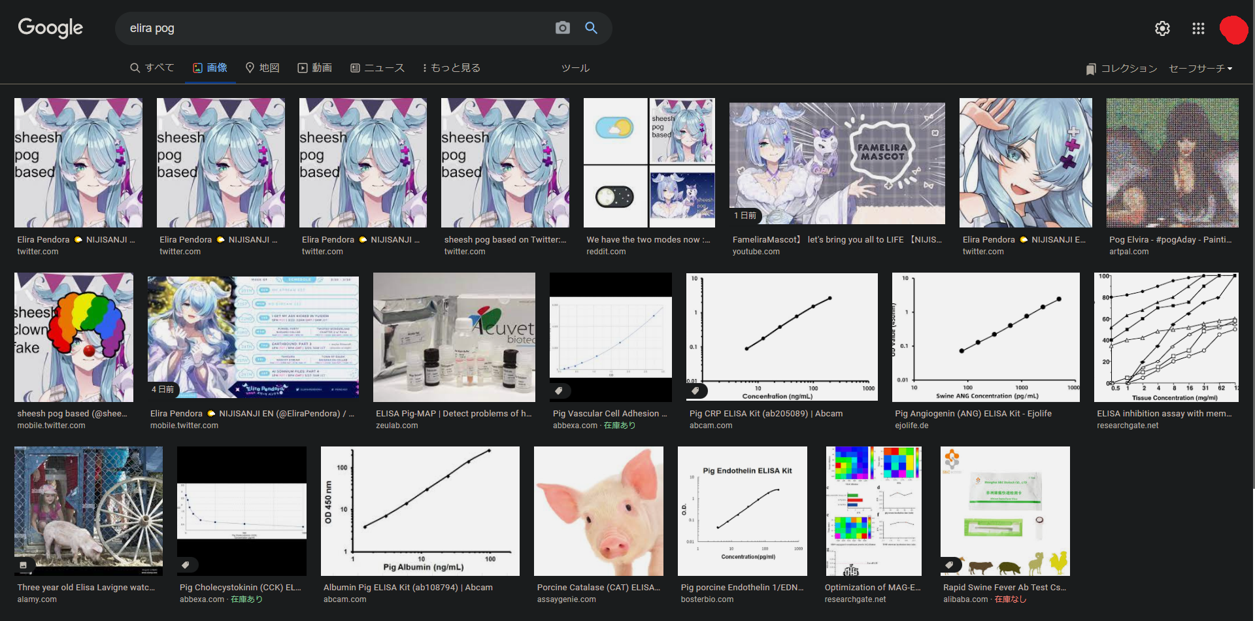
Task: Click the product tag icon on Pig Vascular Cell Adhesion
Action: click(559, 391)
